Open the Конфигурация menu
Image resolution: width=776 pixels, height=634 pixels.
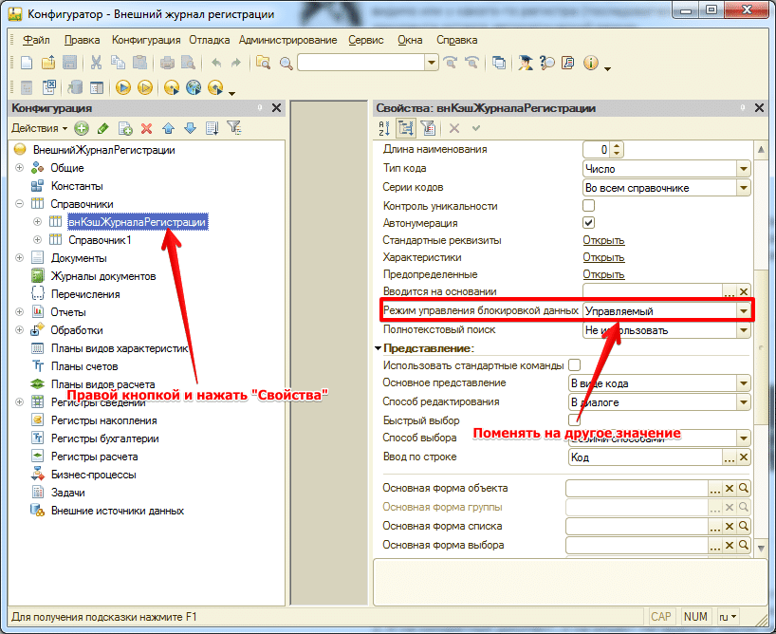145,40
